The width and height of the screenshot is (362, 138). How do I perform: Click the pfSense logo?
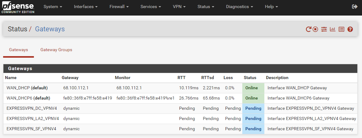click(x=18, y=7)
